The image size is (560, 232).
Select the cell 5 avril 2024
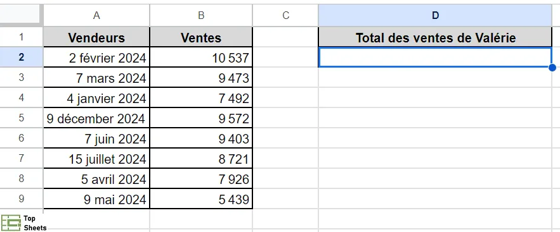[x=96, y=179]
